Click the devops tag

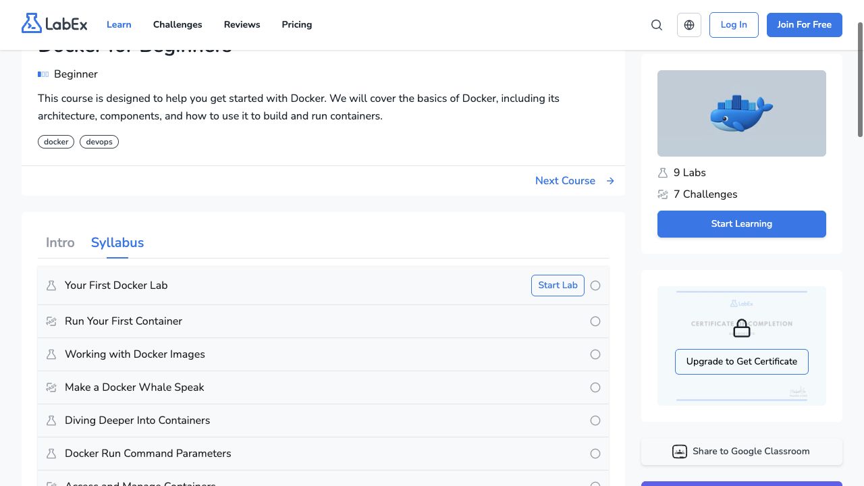(99, 142)
